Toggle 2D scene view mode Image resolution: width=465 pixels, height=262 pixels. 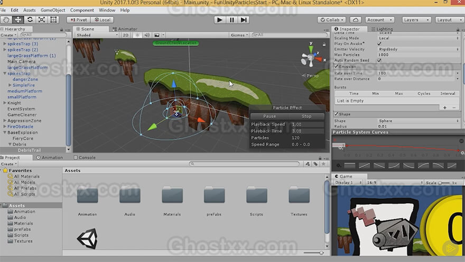(x=126, y=35)
